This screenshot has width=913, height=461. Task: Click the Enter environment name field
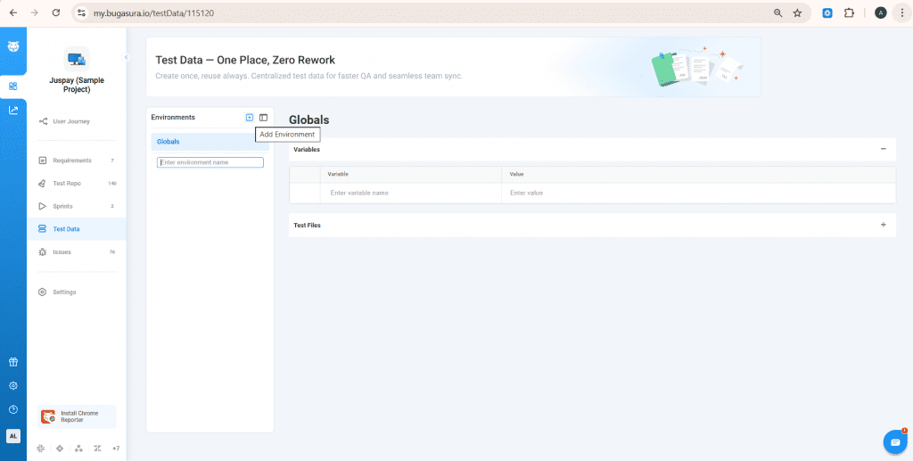tap(210, 162)
